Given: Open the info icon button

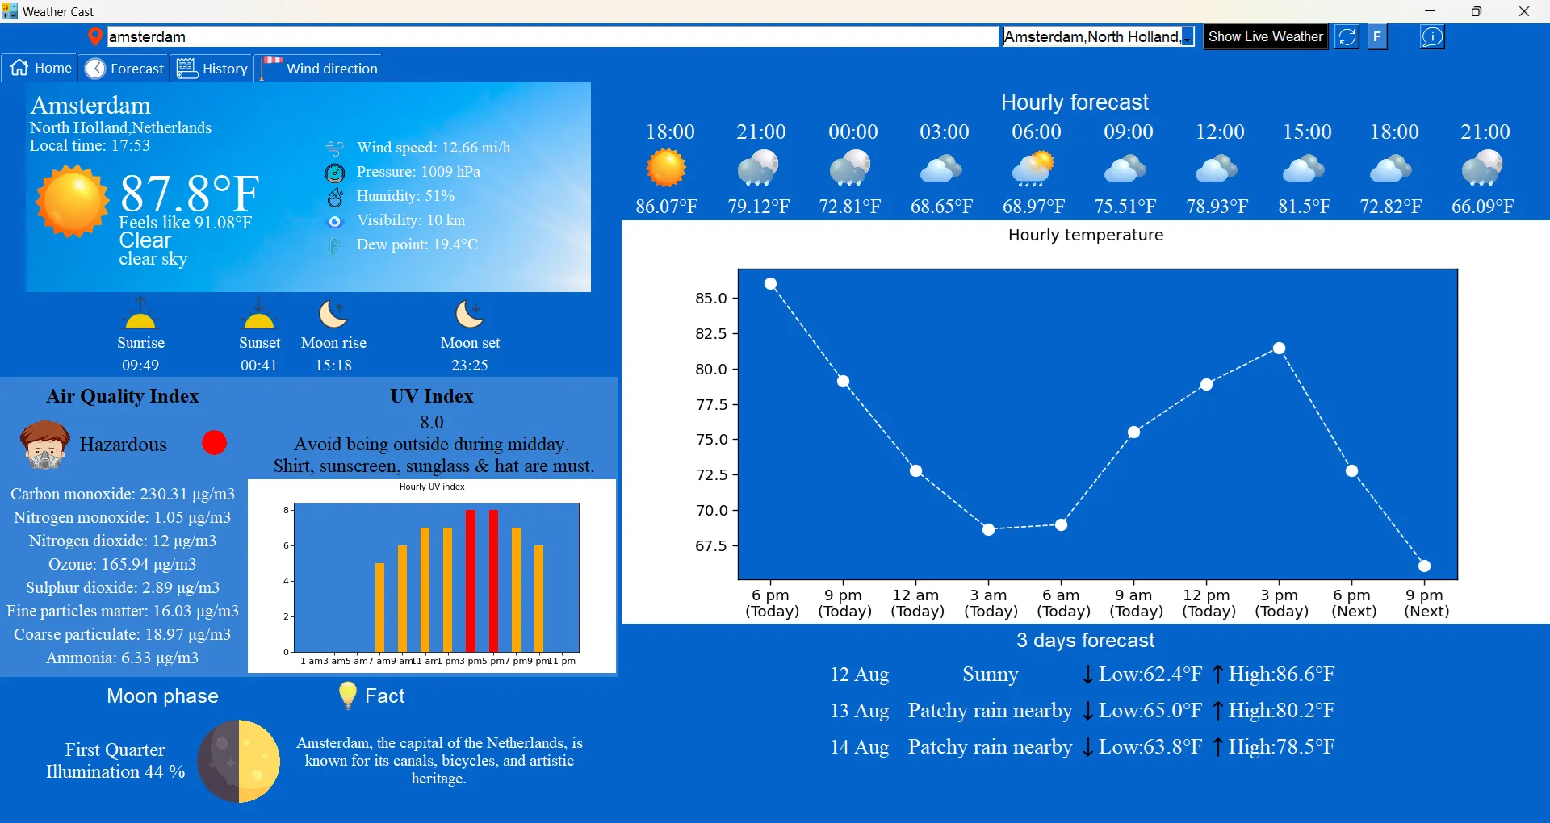Looking at the screenshot, I should [1431, 37].
